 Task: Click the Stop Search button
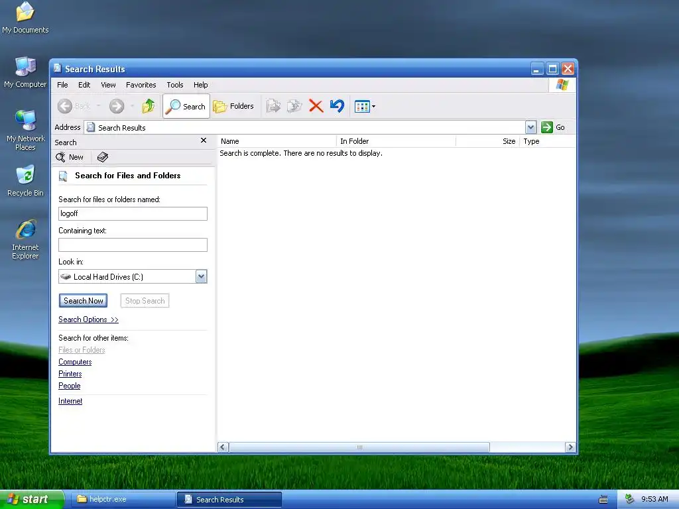[145, 301]
